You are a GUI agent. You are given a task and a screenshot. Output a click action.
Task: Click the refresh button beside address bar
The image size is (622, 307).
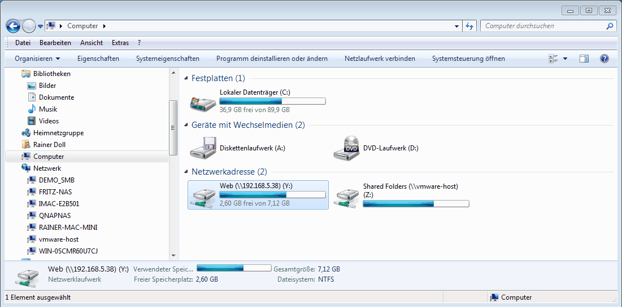click(x=469, y=26)
